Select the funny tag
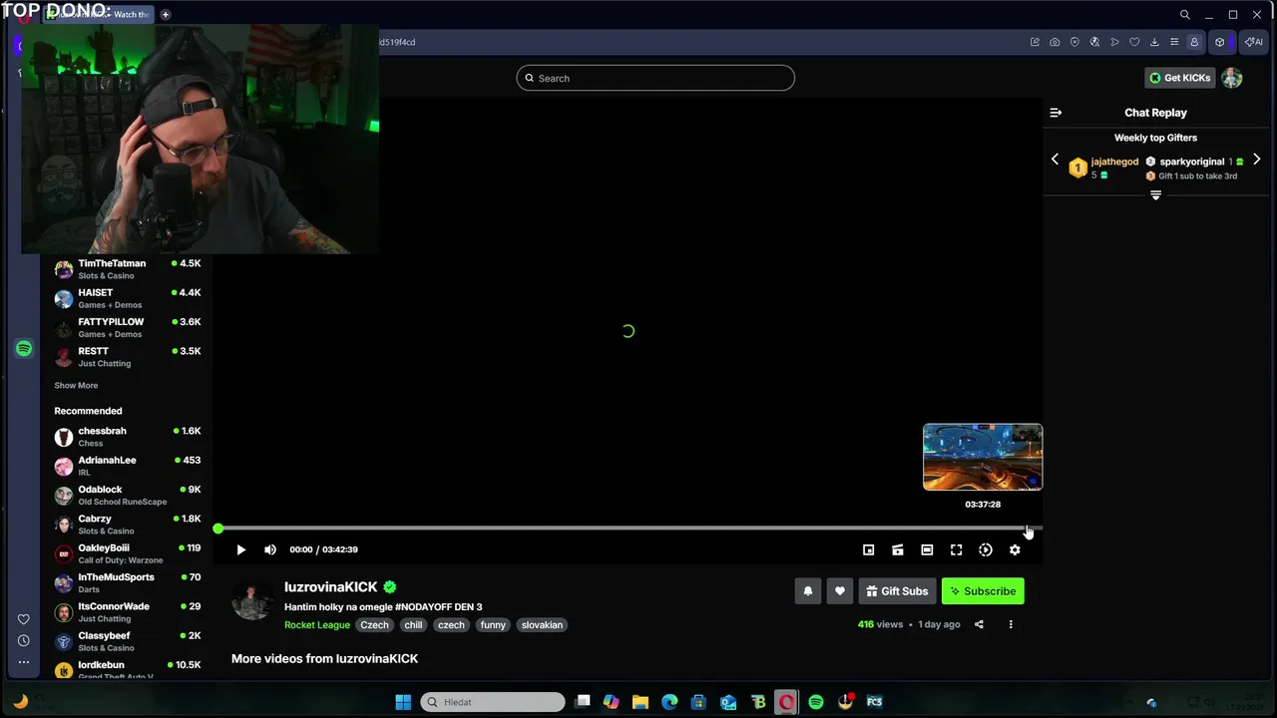The width and height of the screenshot is (1277, 718). (493, 625)
